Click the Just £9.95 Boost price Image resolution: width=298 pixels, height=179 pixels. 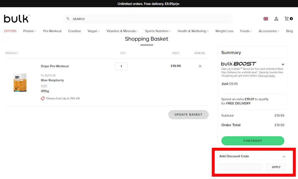(x=229, y=84)
